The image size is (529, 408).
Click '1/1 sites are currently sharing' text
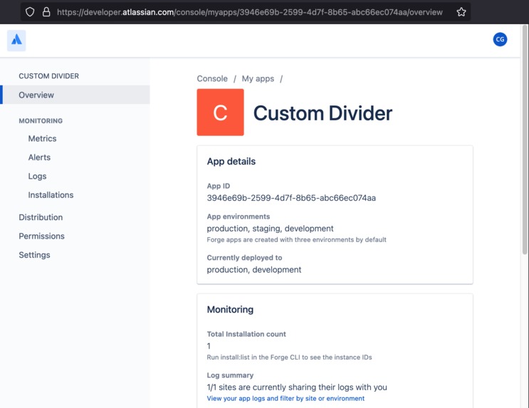[297, 387]
